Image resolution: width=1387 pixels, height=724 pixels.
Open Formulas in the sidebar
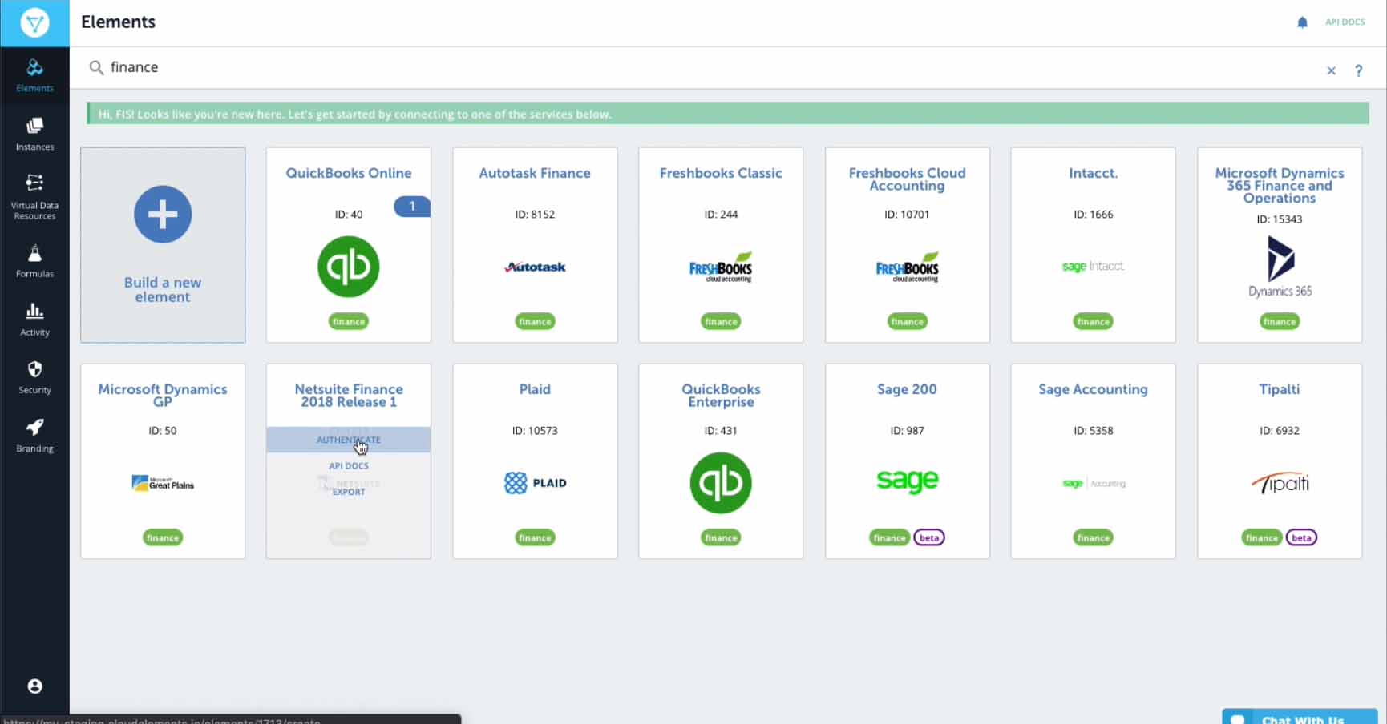[x=34, y=262]
